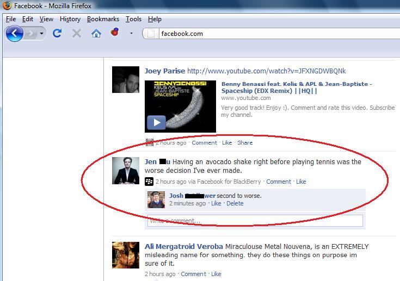Image resolution: width=400 pixels, height=281 pixels.
Task: Open the File menu
Action: coord(11,19)
